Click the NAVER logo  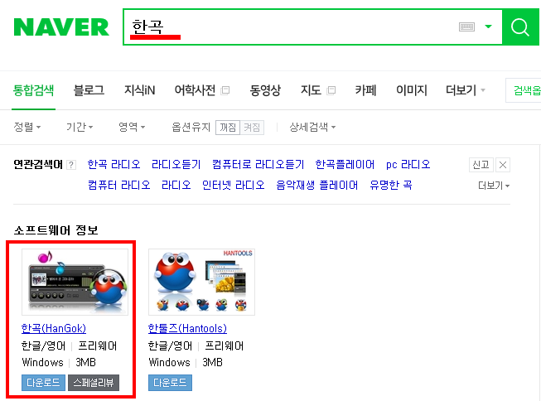(x=61, y=27)
